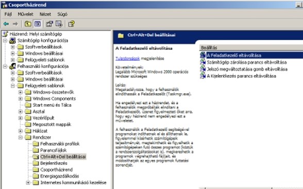Open the Tulajdonságok link
This screenshot has height=189, width=303.
(x=128, y=59)
